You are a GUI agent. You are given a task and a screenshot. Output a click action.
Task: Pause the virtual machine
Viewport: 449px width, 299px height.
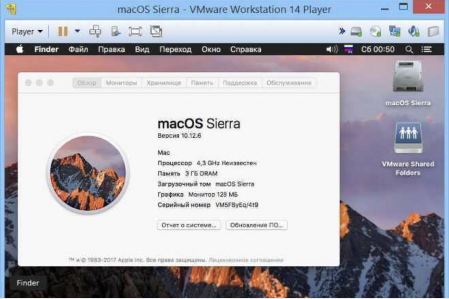click(63, 31)
